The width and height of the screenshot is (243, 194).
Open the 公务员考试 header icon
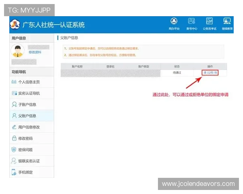(209, 21)
